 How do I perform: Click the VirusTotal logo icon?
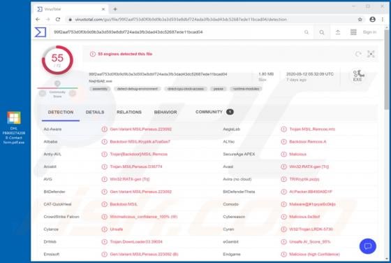[x=40, y=32]
